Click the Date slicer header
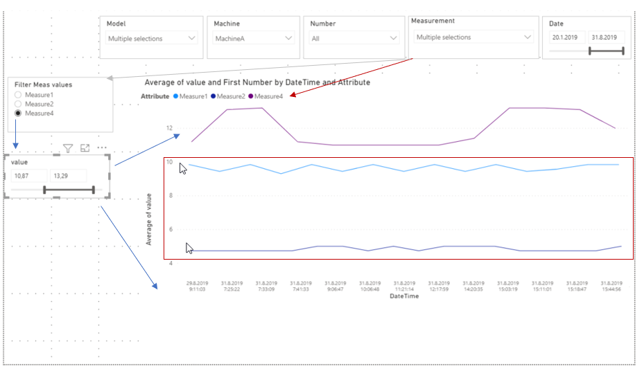 (556, 24)
